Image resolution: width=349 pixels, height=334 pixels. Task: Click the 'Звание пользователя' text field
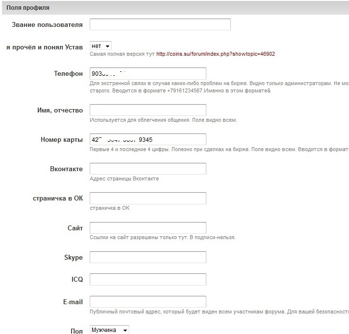pos(160,24)
